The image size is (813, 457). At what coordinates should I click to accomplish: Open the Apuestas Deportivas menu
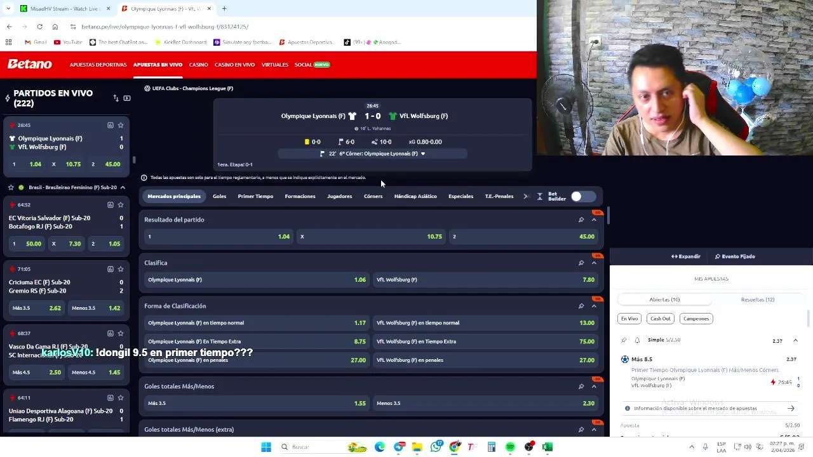(x=98, y=65)
